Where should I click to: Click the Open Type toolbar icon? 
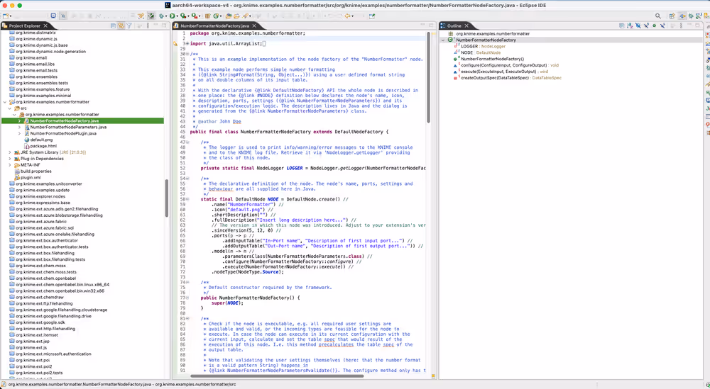[x=228, y=16]
